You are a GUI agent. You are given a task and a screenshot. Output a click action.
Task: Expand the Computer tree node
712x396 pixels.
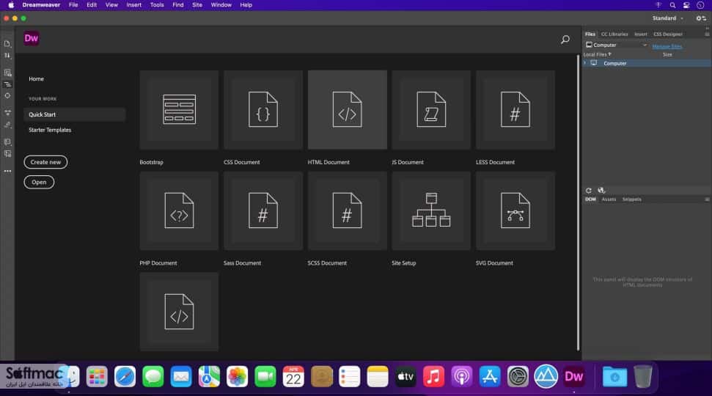585,63
